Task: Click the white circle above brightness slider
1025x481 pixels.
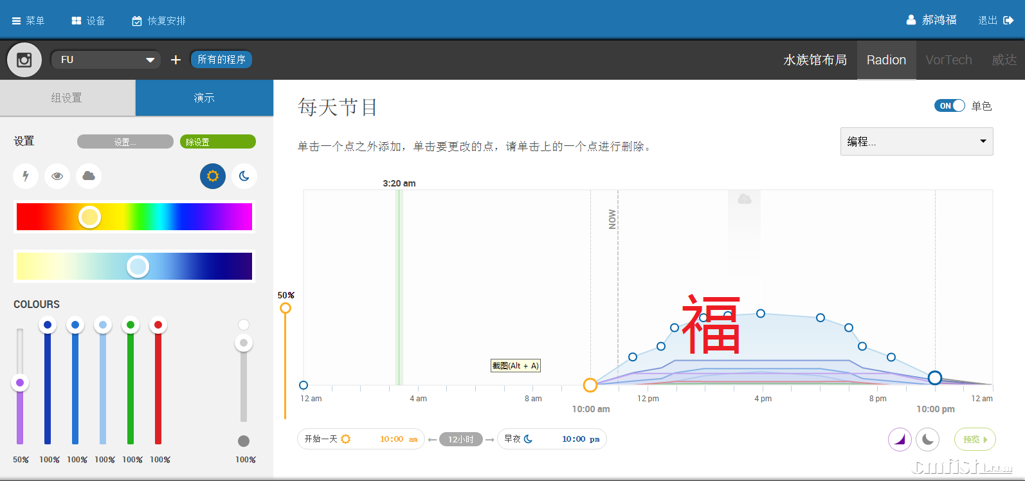Action: tap(244, 325)
